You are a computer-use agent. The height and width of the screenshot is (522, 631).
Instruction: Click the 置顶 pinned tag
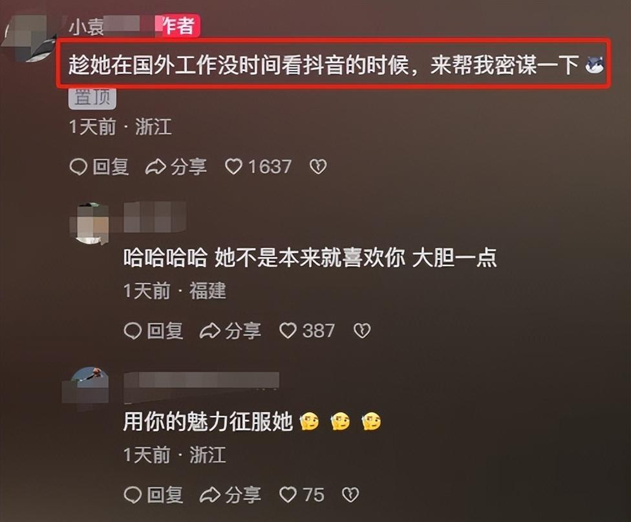point(92,98)
